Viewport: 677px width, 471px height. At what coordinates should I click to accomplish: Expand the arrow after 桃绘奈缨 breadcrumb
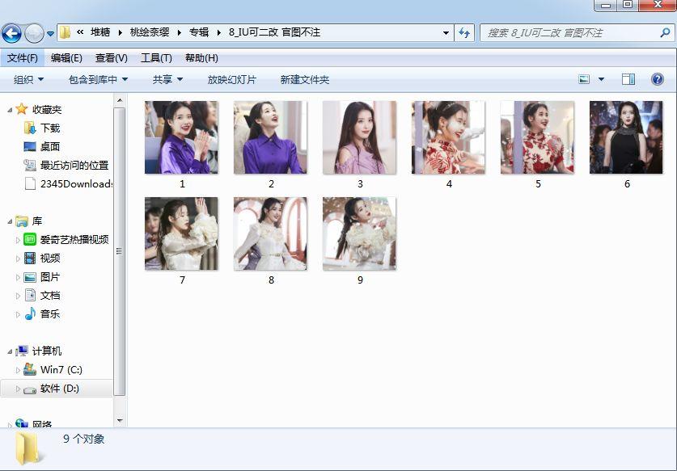tap(180, 32)
